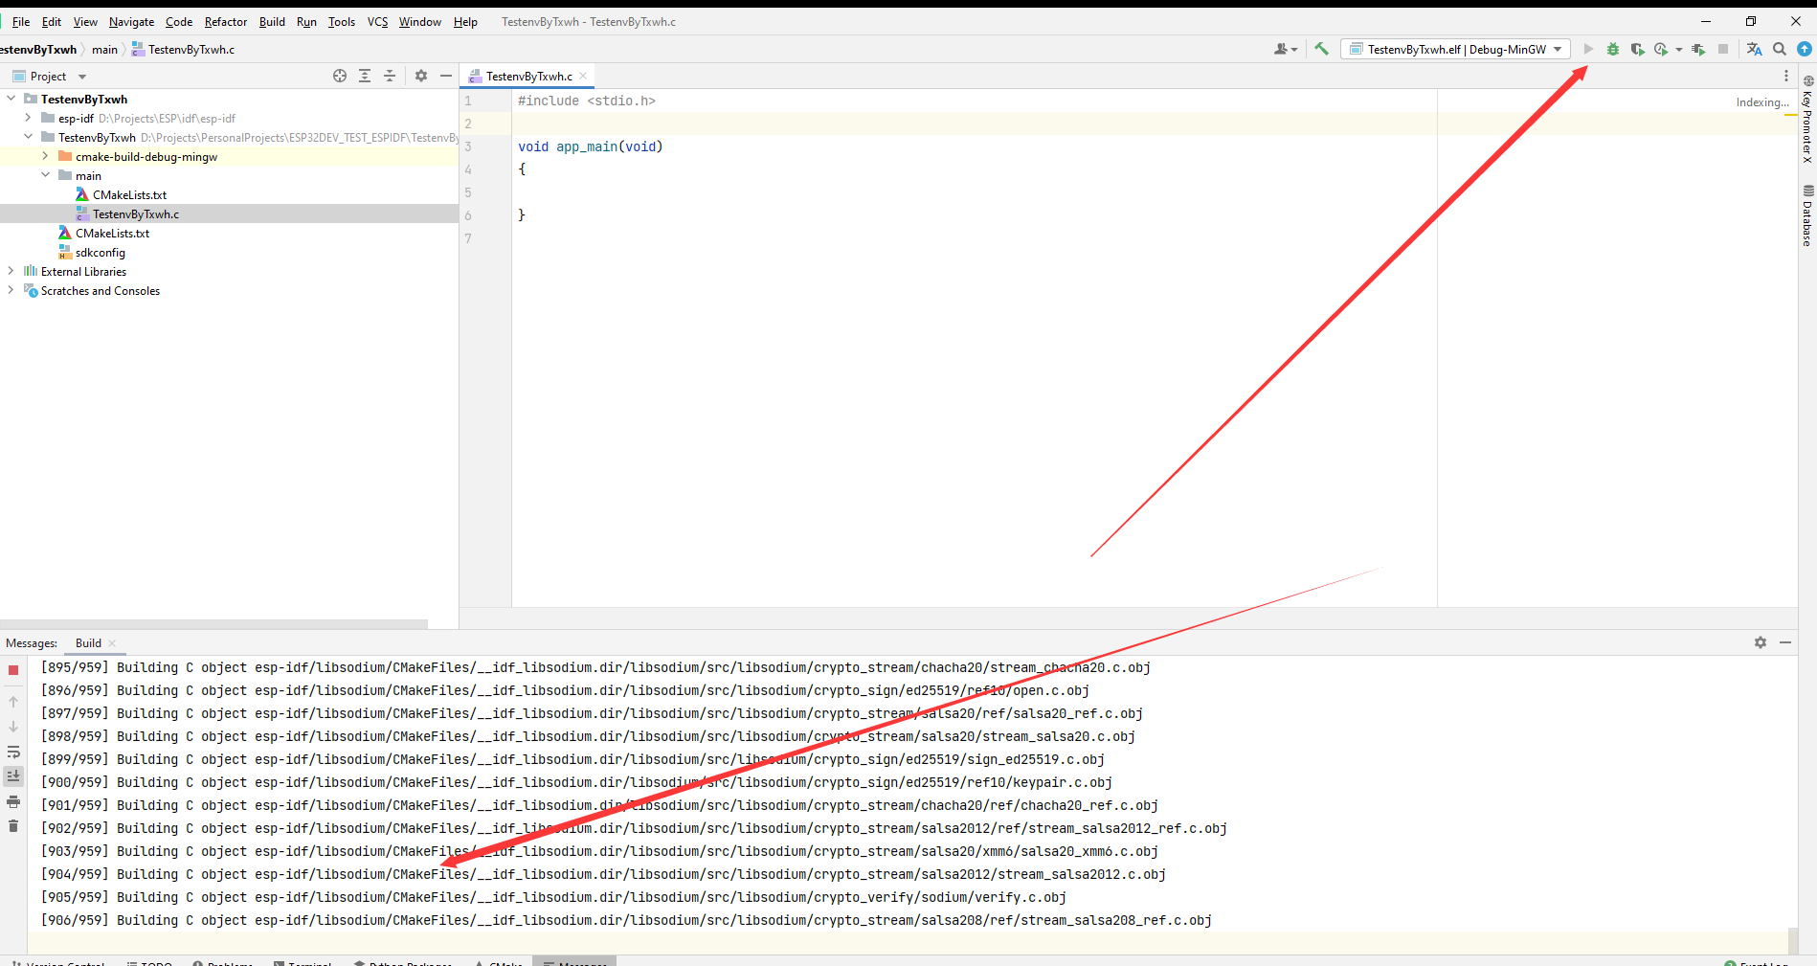Hide Messages panel with minus icon
1817x966 pixels.
coord(1785,642)
